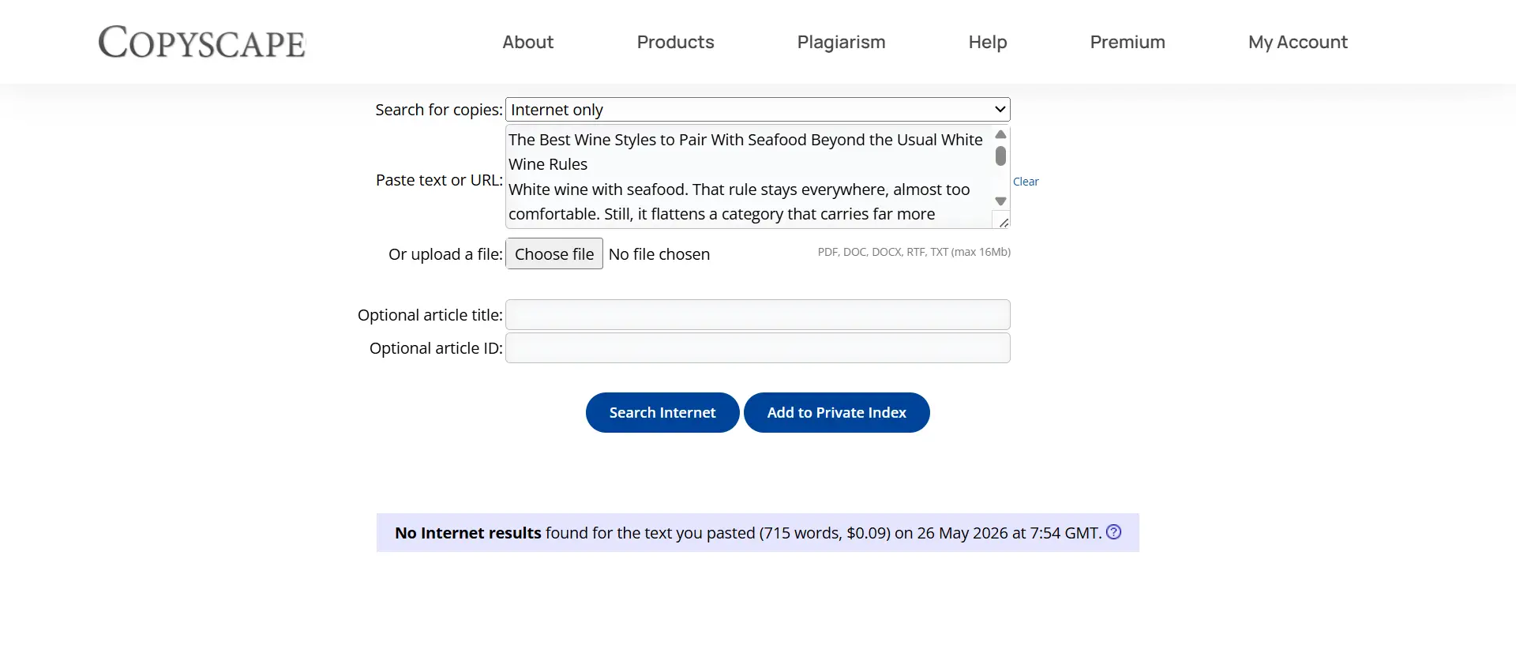
Task: Click the 'No Internet results' bold text
Action: coord(468,533)
